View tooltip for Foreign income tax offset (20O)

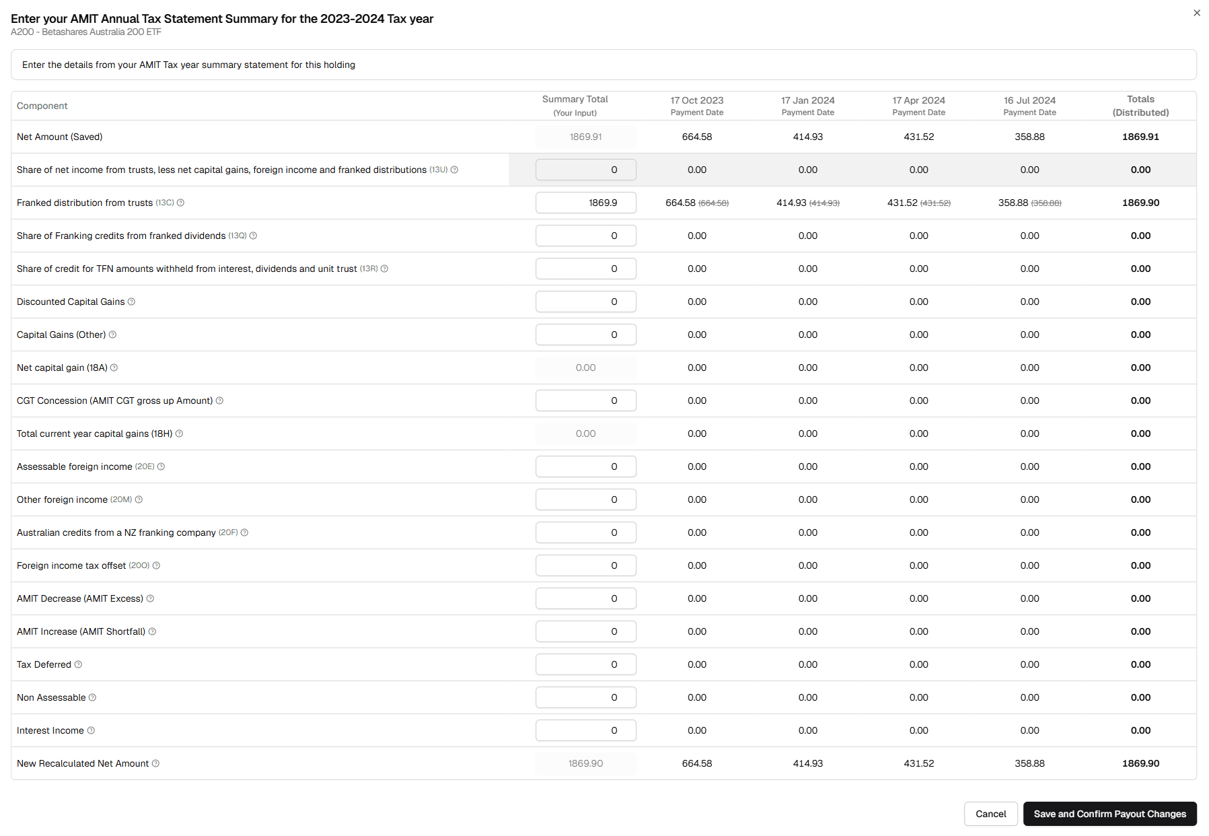click(156, 565)
